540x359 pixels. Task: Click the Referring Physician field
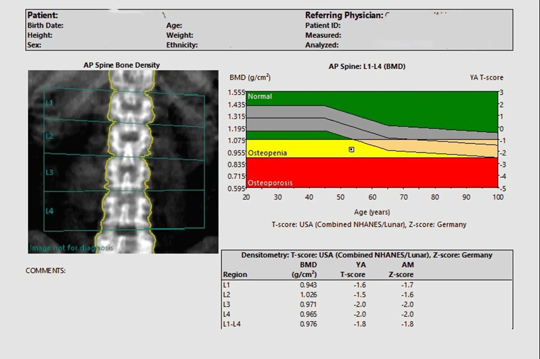click(344, 15)
